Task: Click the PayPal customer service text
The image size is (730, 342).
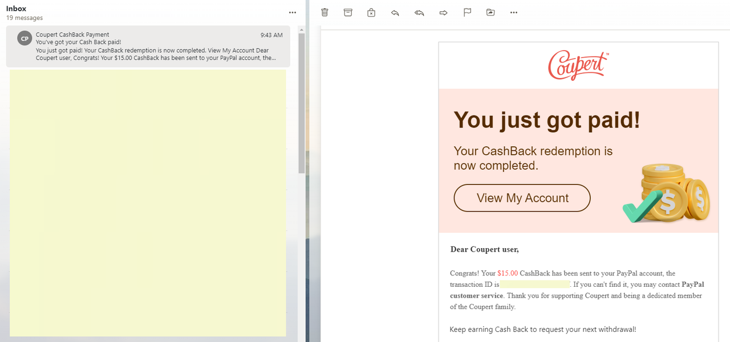Action: coord(577,290)
